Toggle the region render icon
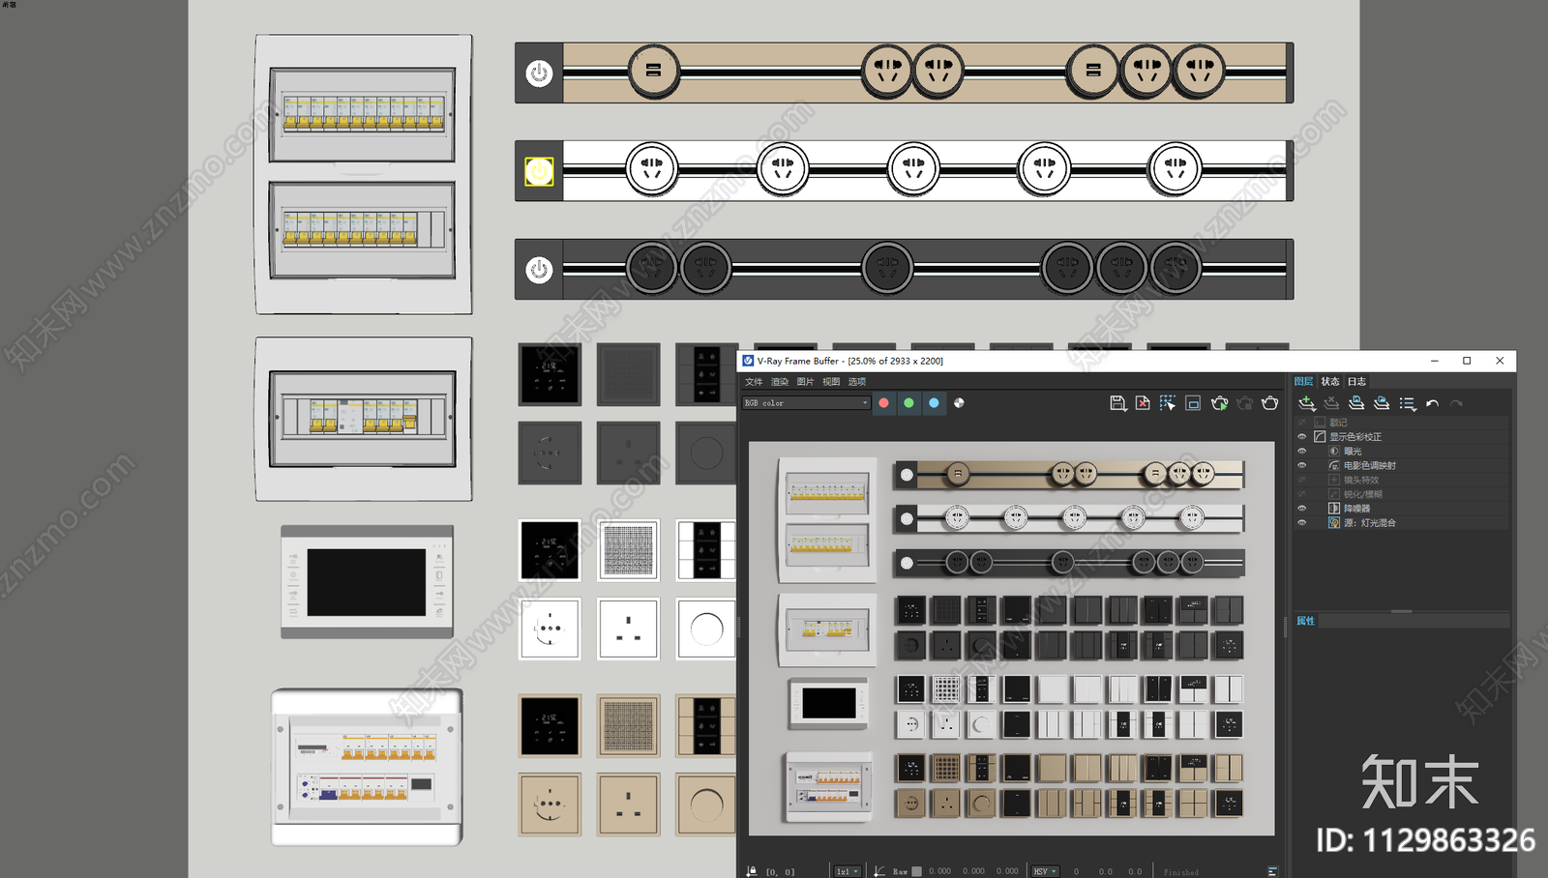Screen dimensions: 1548x878 (x=1193, y=403)
